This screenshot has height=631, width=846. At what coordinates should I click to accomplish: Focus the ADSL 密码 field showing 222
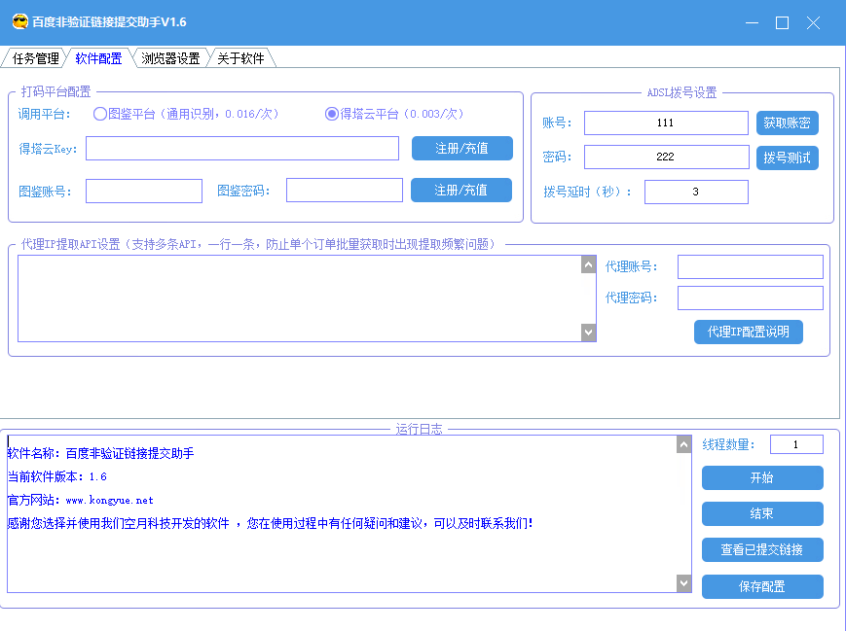point(666,157)
